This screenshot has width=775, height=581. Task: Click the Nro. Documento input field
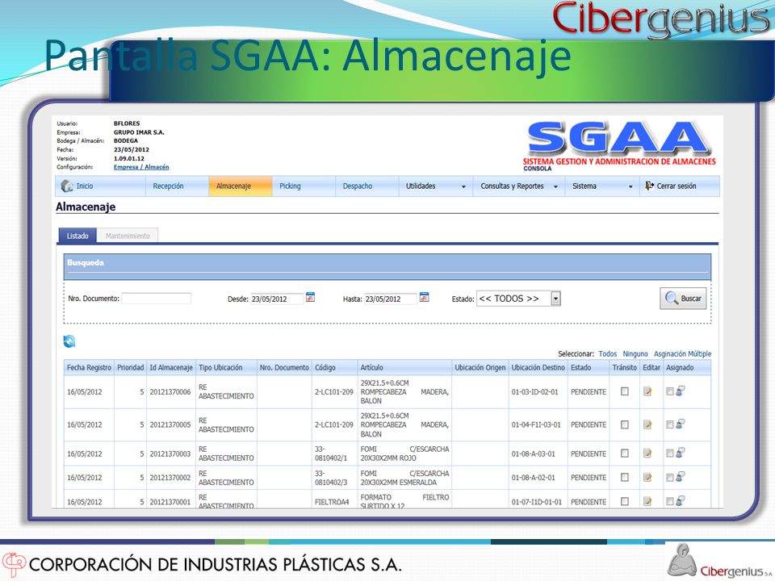(156, 299)
